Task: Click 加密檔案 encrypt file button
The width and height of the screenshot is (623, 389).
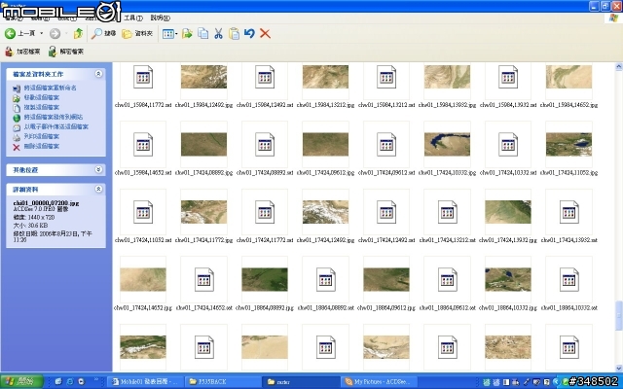Action: pos(22,52)
